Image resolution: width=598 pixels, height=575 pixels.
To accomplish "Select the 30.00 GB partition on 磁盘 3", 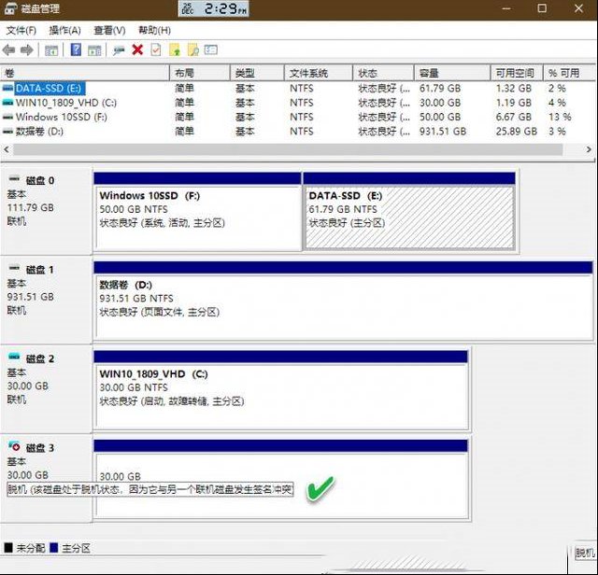I will [281, 479].
